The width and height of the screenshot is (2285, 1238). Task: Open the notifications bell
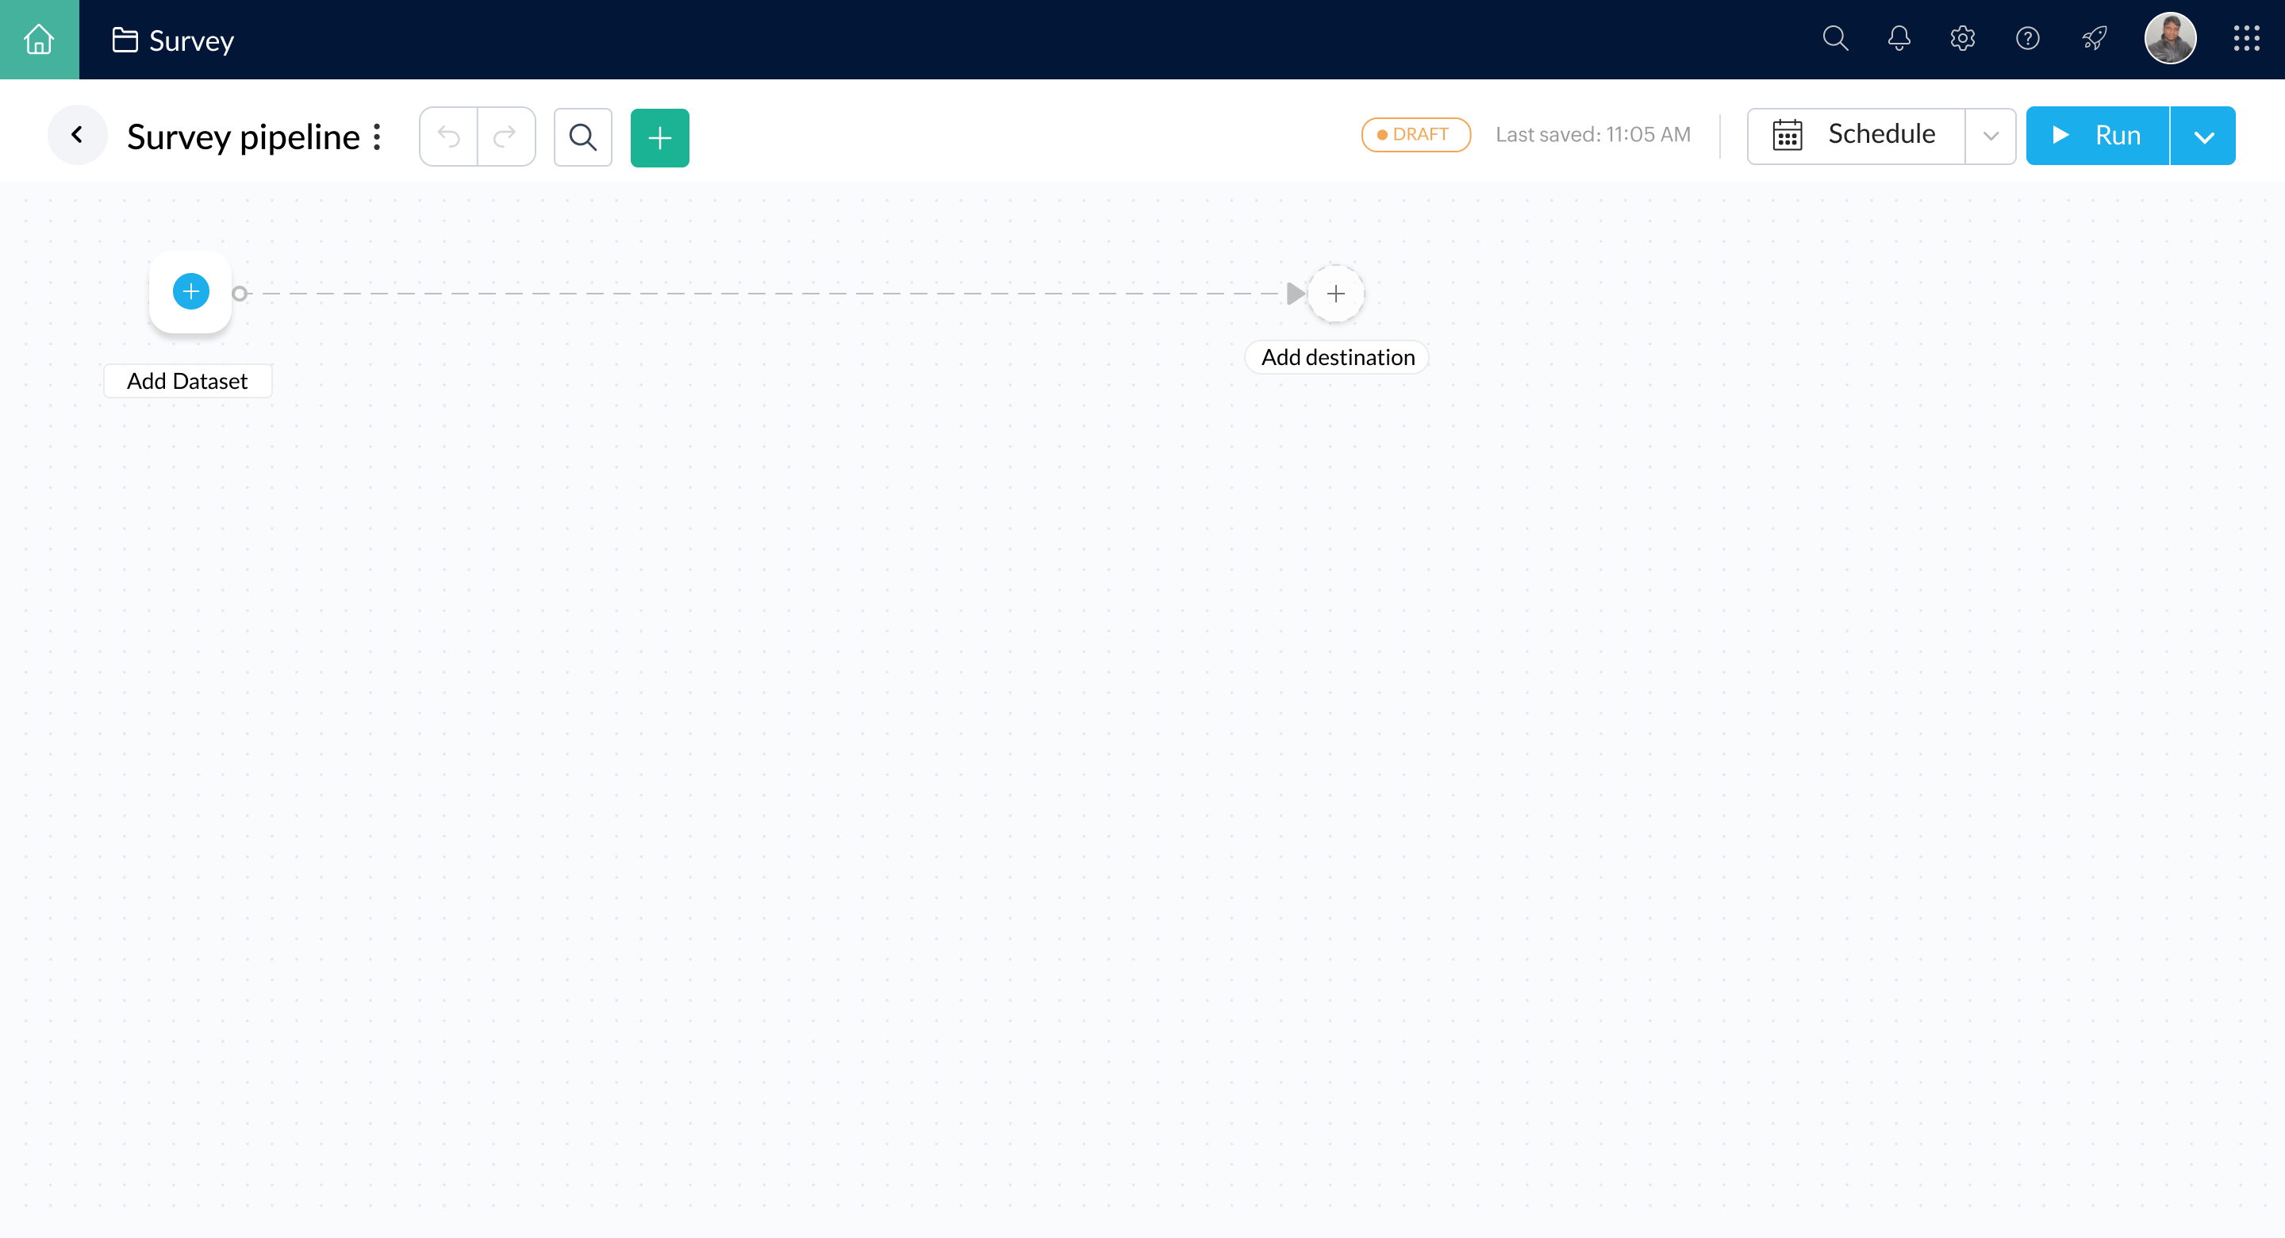pos(1899,38)
